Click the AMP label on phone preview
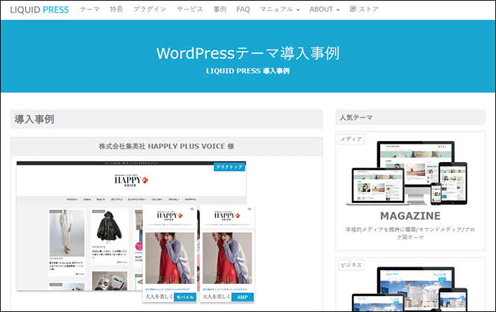 point(242,297)
